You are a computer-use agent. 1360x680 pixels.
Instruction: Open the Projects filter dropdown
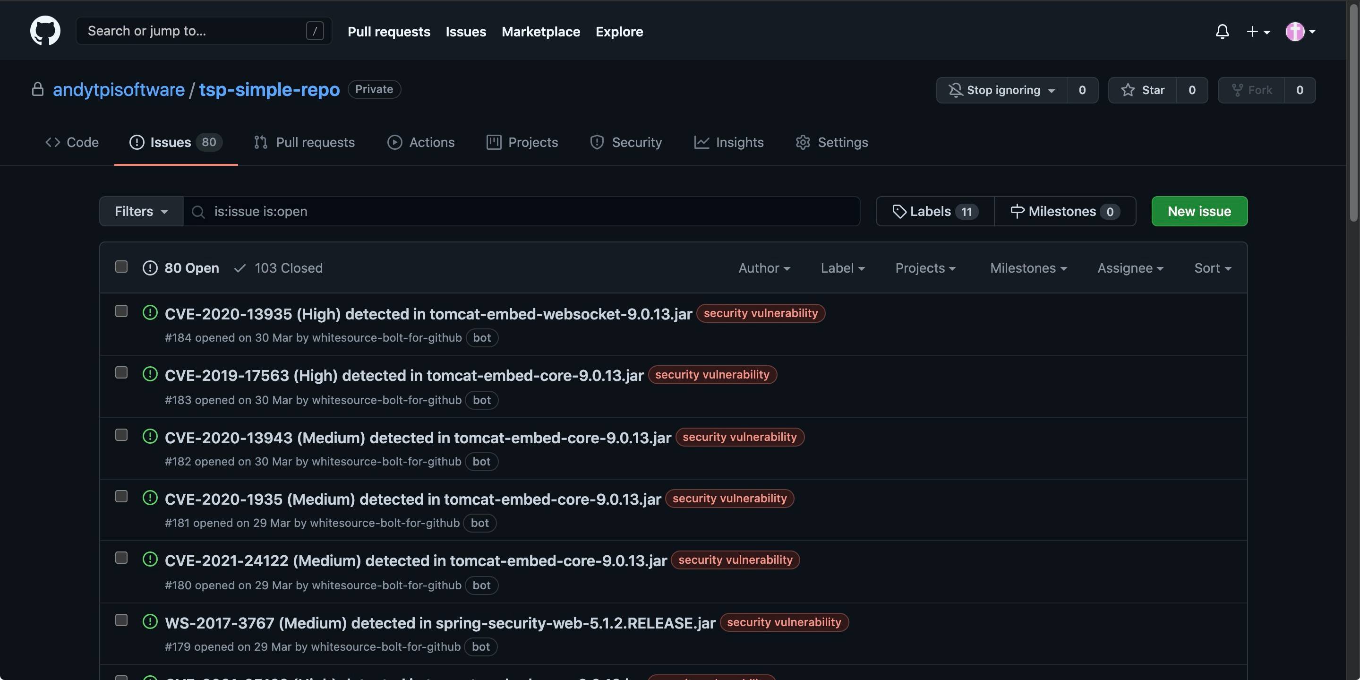point(925,268)
